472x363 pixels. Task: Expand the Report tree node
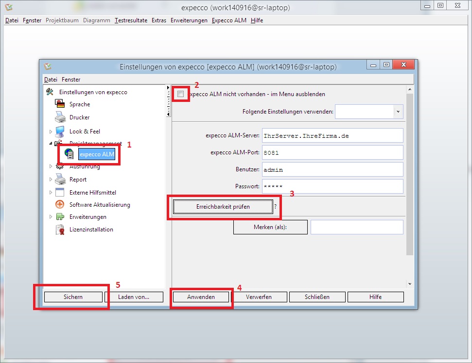tap(51, 180)
